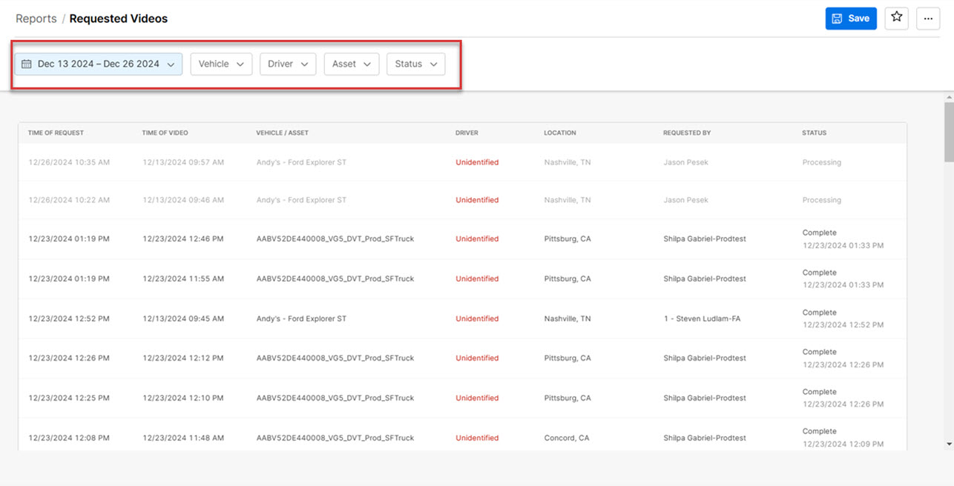Screen dimensions: 954x486
Task: Navigate to Reports via breadcrumb
Action: (x=36, y=18)
